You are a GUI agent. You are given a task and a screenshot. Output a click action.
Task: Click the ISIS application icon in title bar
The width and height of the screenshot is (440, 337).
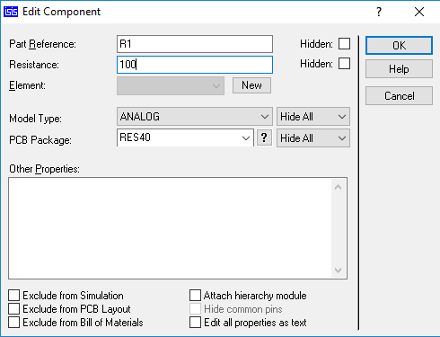coord(11,12)
